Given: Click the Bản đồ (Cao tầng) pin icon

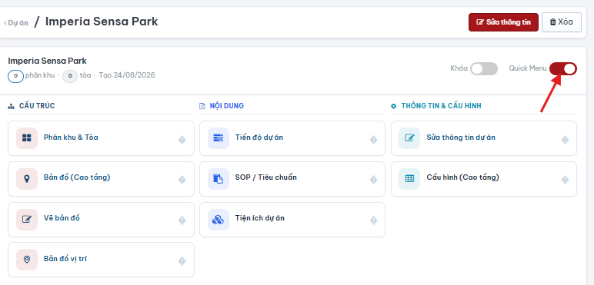Looking at the screenshot, I should (26, 179).
